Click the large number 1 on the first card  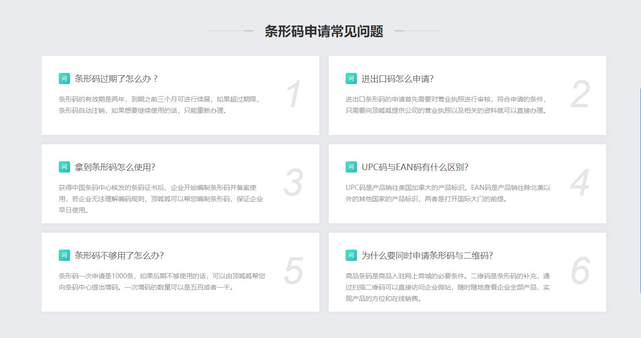click(x=293, y=95)
